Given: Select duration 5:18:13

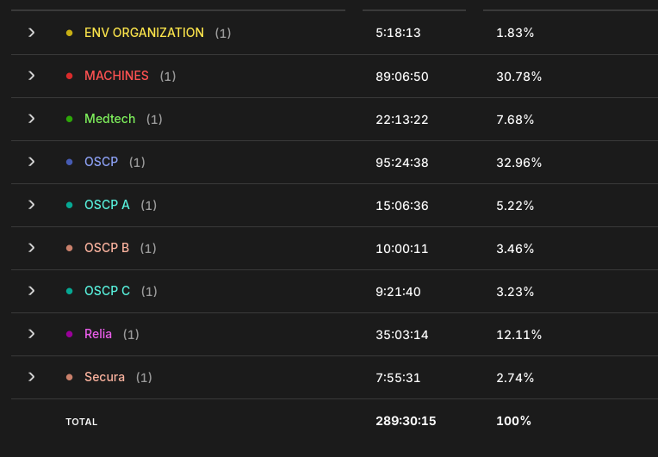Looking at the screenshot, I should pos(398,33).
